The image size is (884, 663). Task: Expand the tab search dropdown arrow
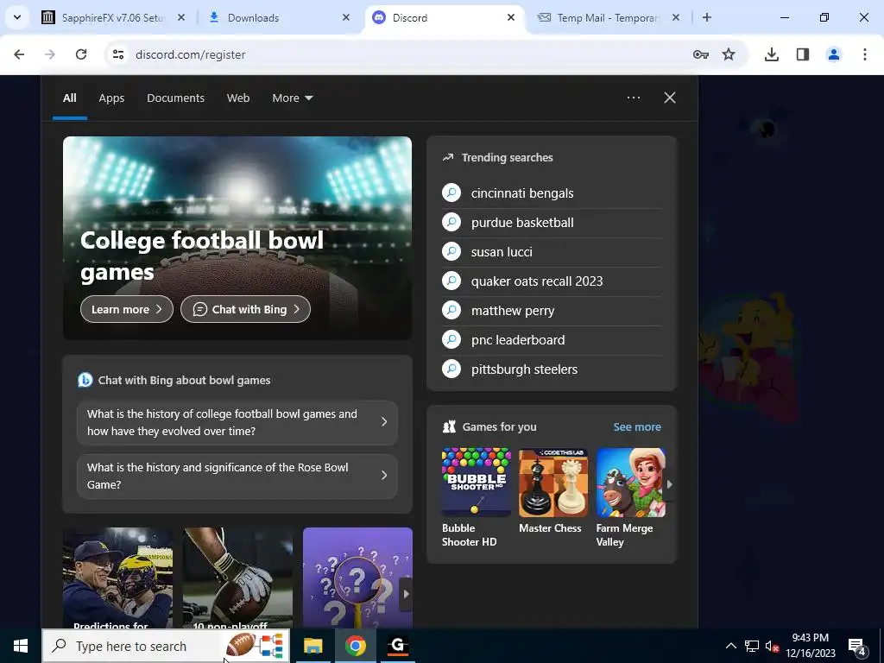17,17
